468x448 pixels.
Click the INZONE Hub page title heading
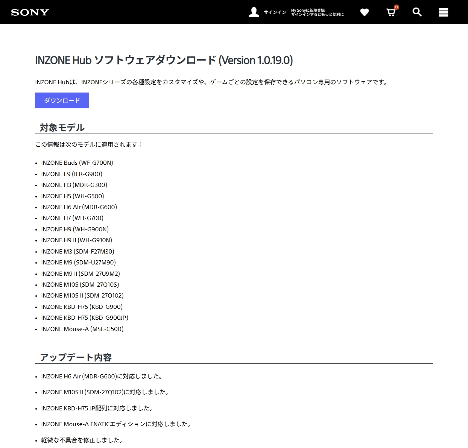(164, 60)
